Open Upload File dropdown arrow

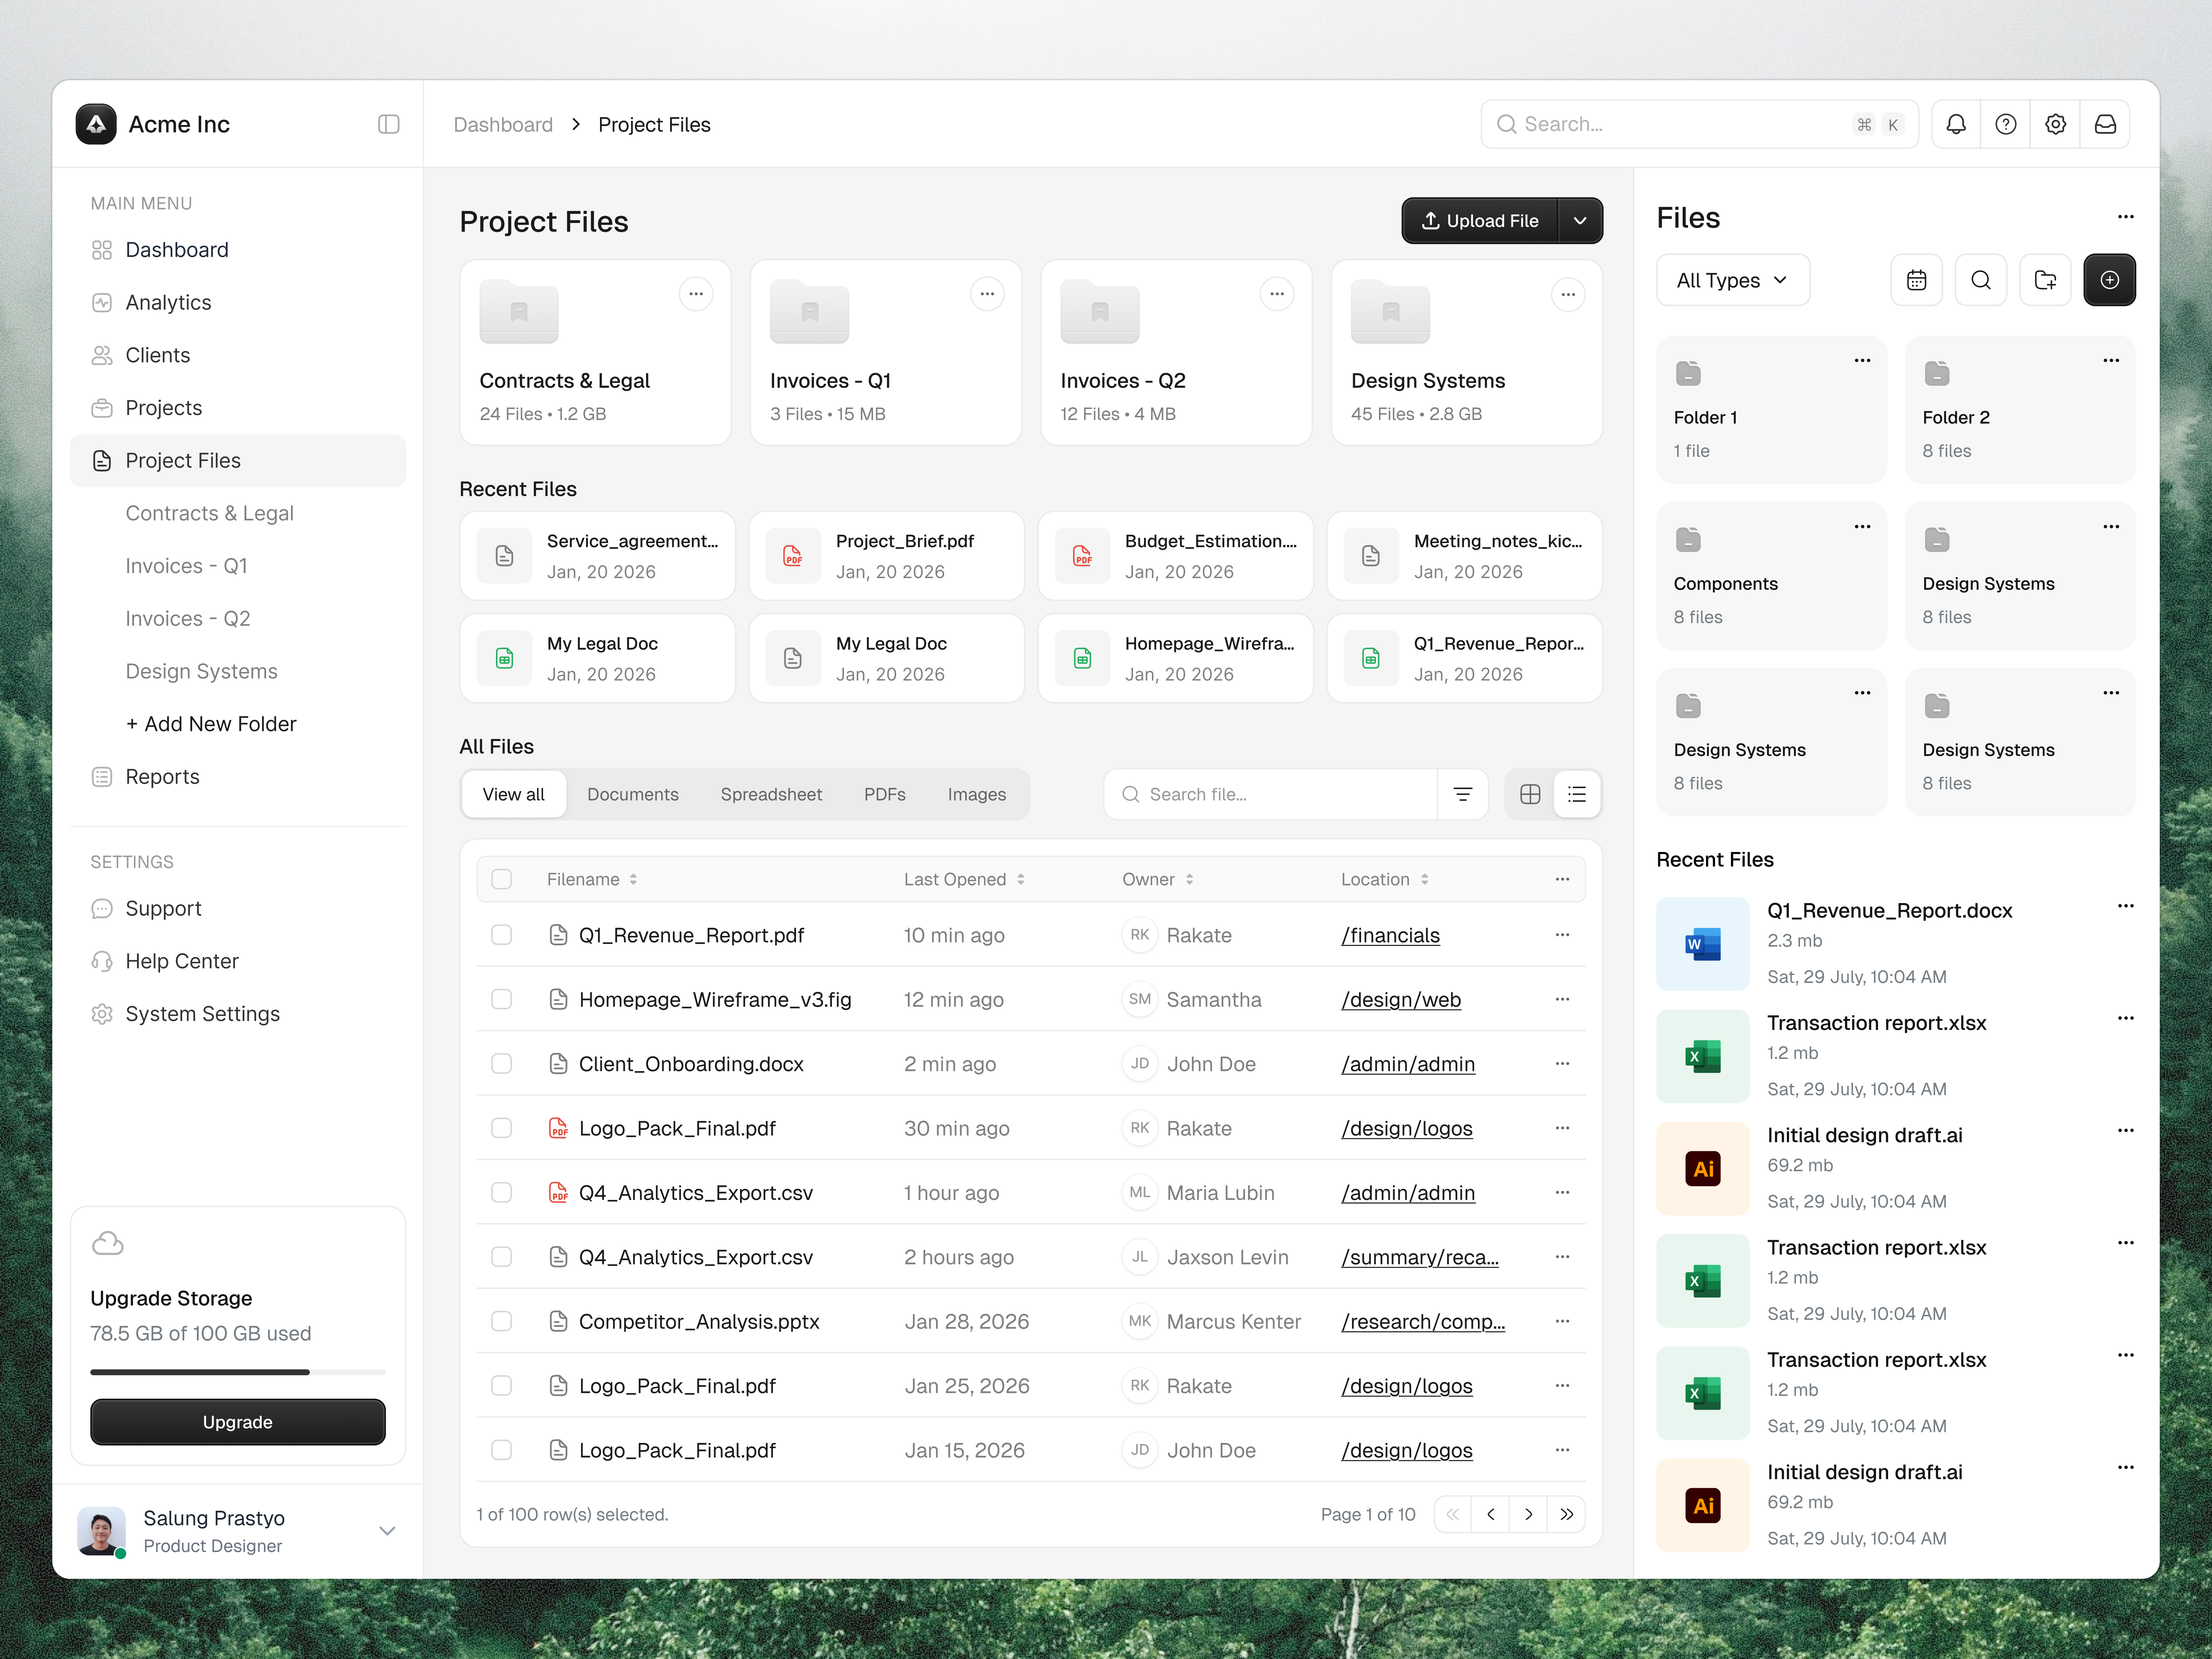[1580, 221]
